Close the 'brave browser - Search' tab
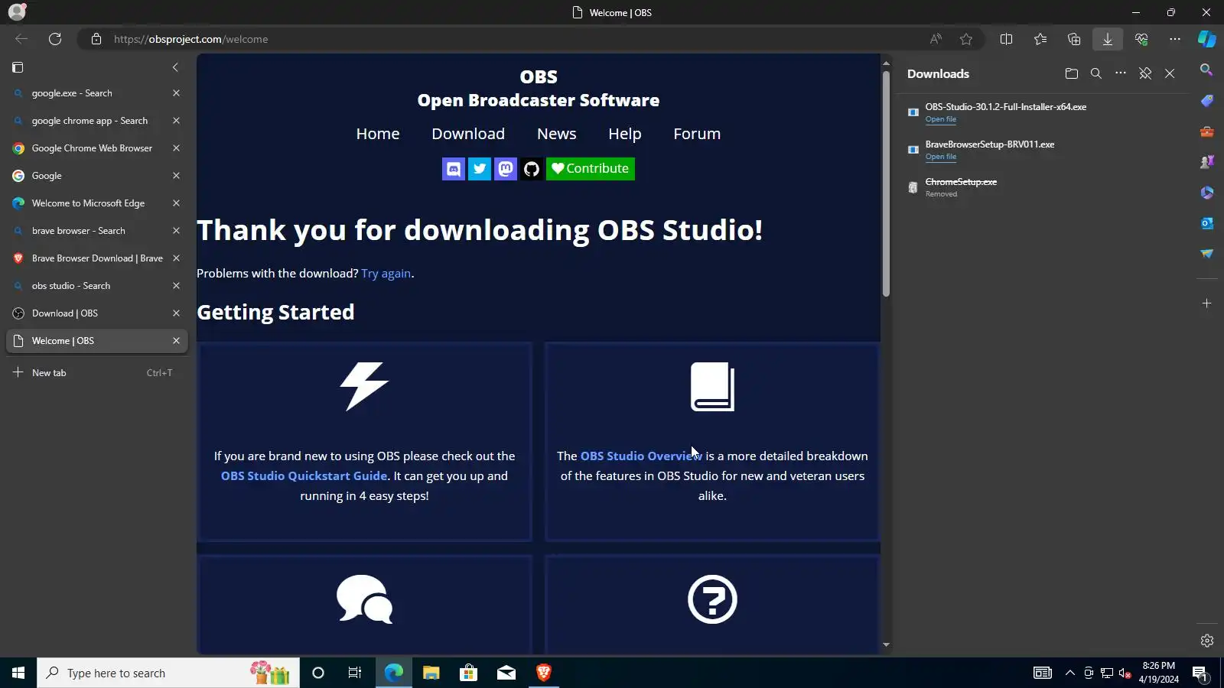This screenshot has height=688, width=1224. pyautogui.click(x=176, y=231)
